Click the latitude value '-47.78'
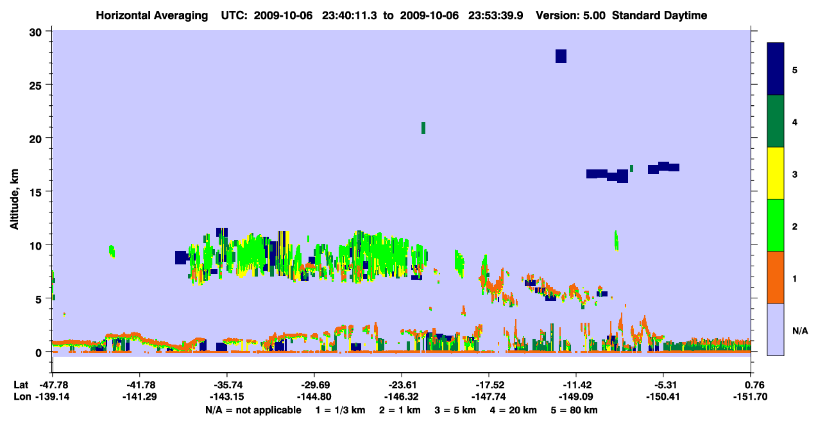834x428 pixels. click(x=53, y=385)
